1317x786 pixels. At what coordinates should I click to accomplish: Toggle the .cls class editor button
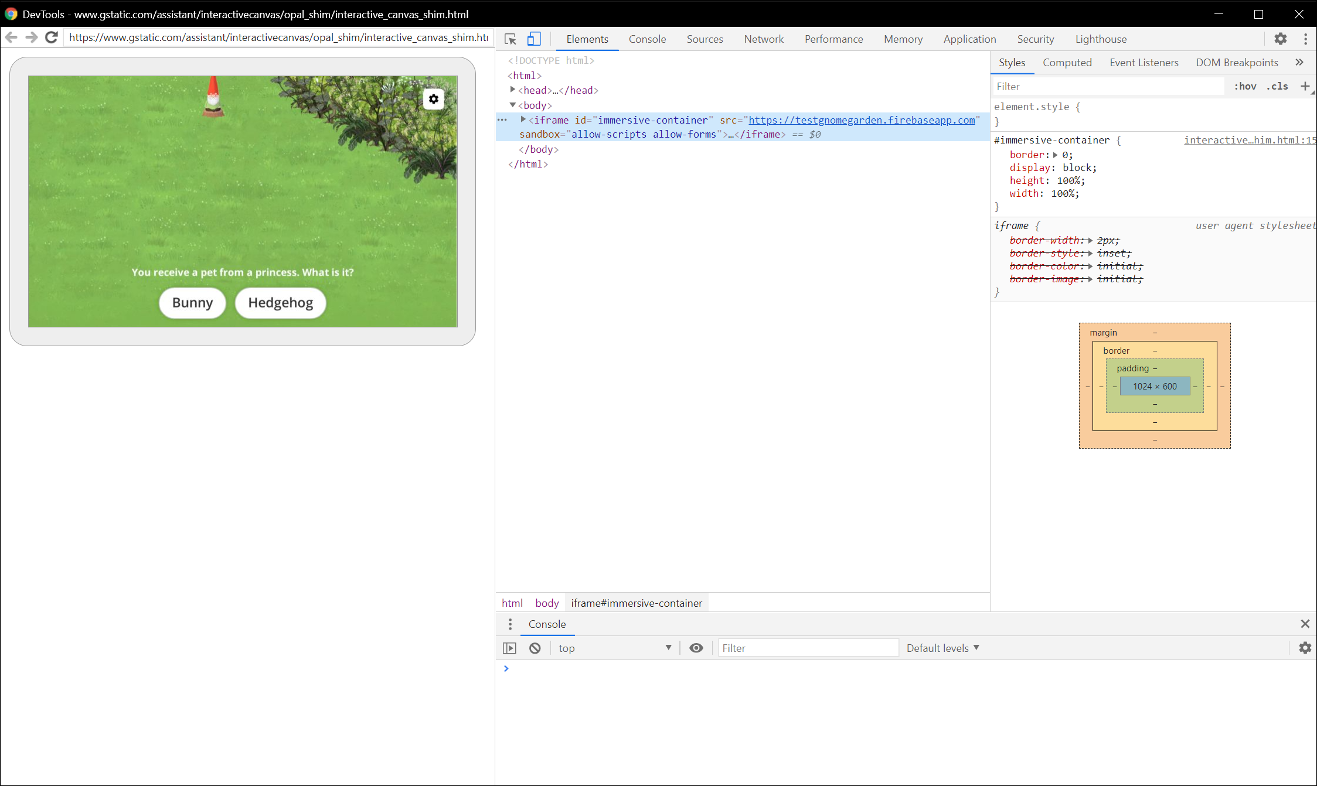click(1277, 86)
